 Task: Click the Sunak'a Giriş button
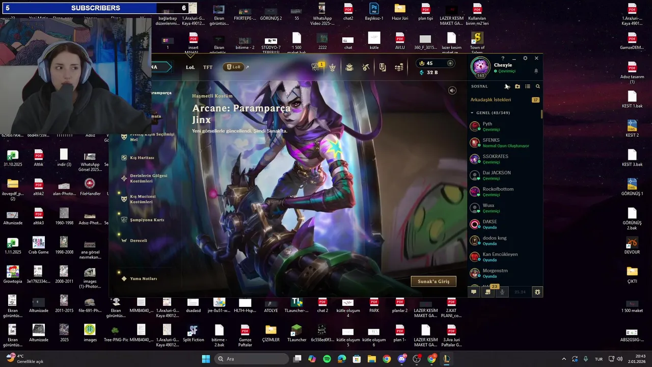coord(433,281)
